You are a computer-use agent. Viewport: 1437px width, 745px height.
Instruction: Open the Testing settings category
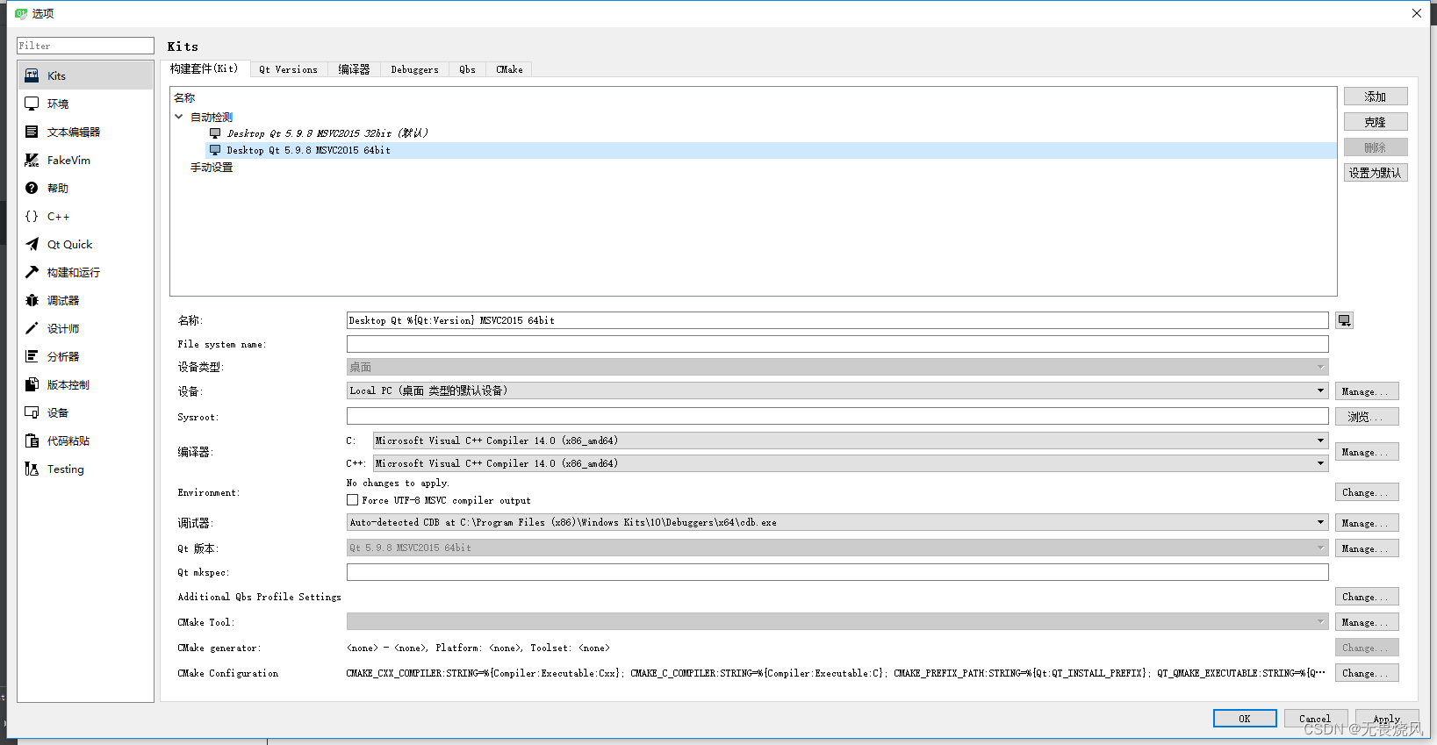(x=85, y=469)
